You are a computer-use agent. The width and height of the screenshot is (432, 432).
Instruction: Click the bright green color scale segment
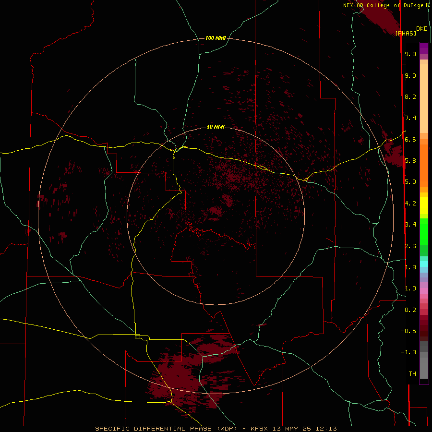click(x=424, y=232)
